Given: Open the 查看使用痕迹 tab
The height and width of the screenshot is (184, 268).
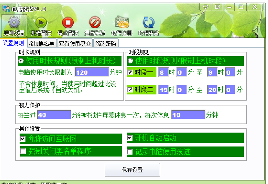Looking at the screenshot, I should (75, 43).
